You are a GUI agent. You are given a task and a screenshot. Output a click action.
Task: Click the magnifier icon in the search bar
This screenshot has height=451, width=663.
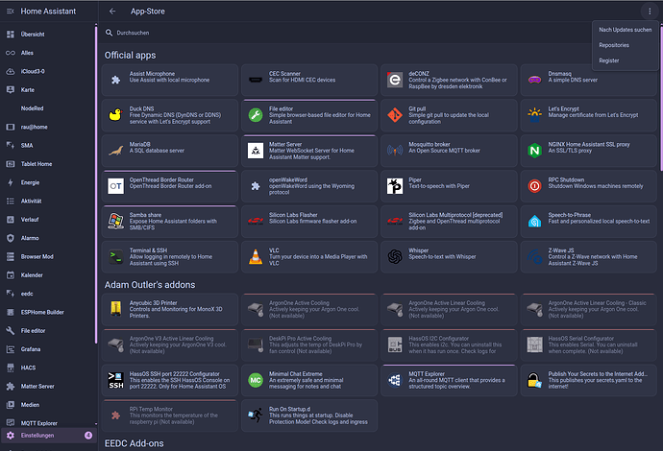(109, 33)
